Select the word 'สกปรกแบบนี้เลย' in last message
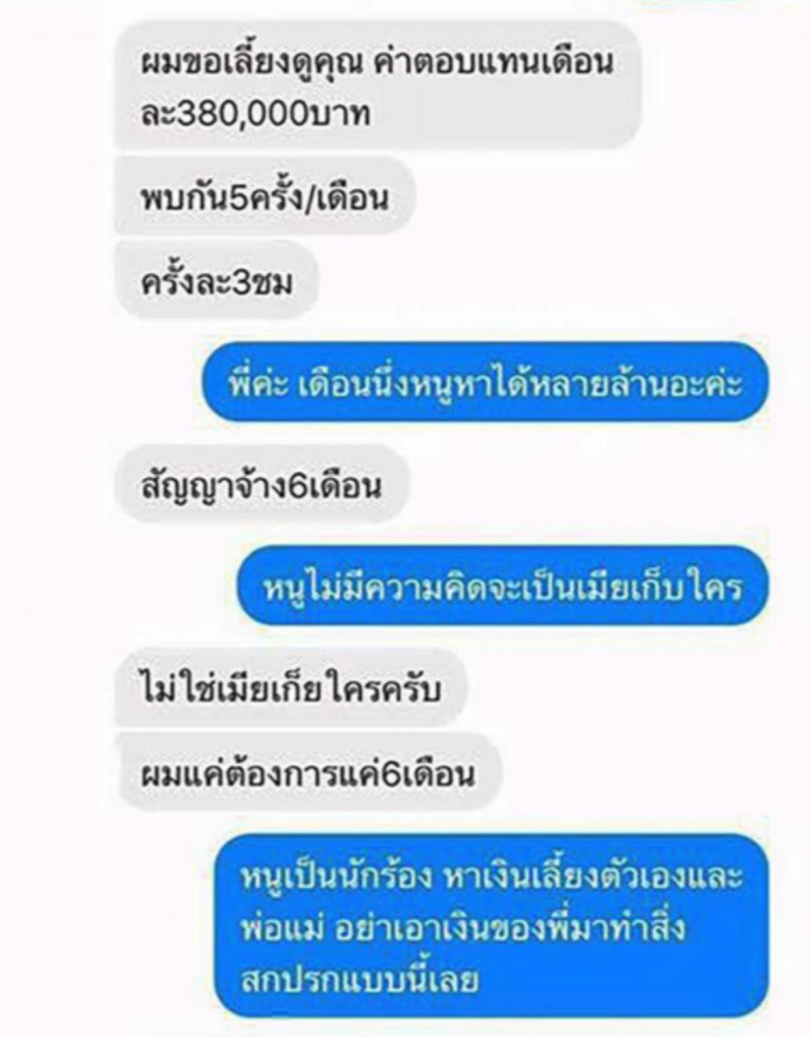Screen dimensions: 810x1037 coord(358,979)
